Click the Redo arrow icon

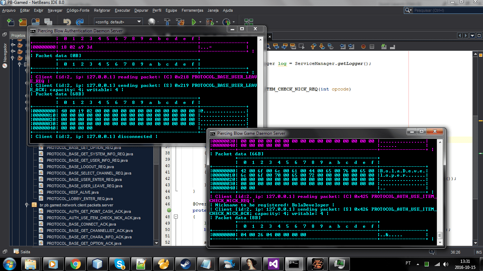click(79, 22)
